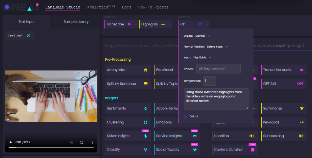Click the Temperature value field
This screenshot has width=312, height=158.
(210, 81)
